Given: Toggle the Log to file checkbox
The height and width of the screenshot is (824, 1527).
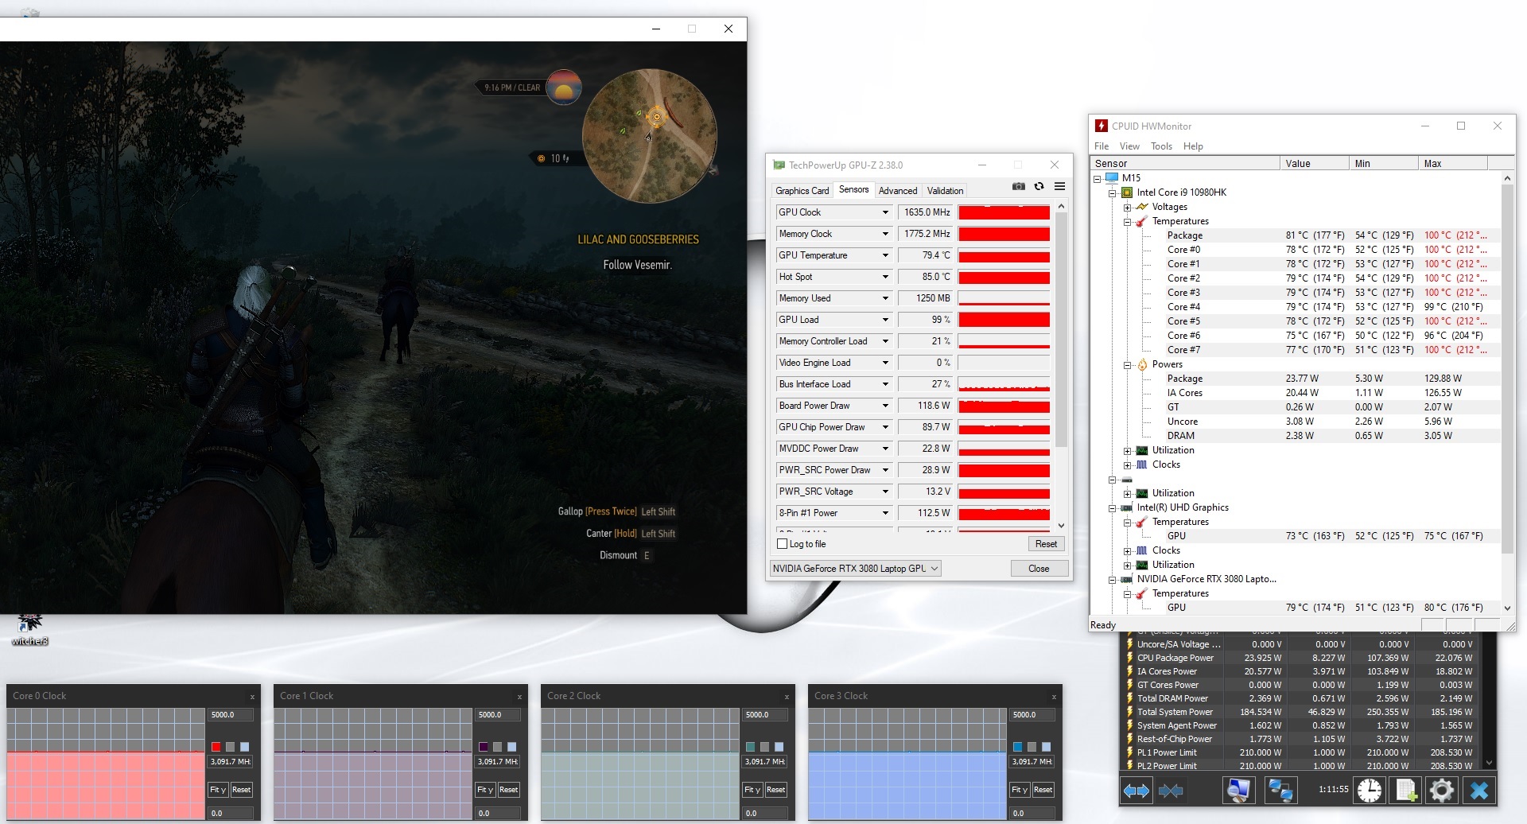Looking at the screenshot, I should tap(782, 544).
